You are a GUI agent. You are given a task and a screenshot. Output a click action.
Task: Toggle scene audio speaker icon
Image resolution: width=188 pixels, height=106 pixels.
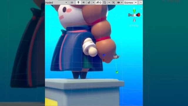(x=84, y=3)
